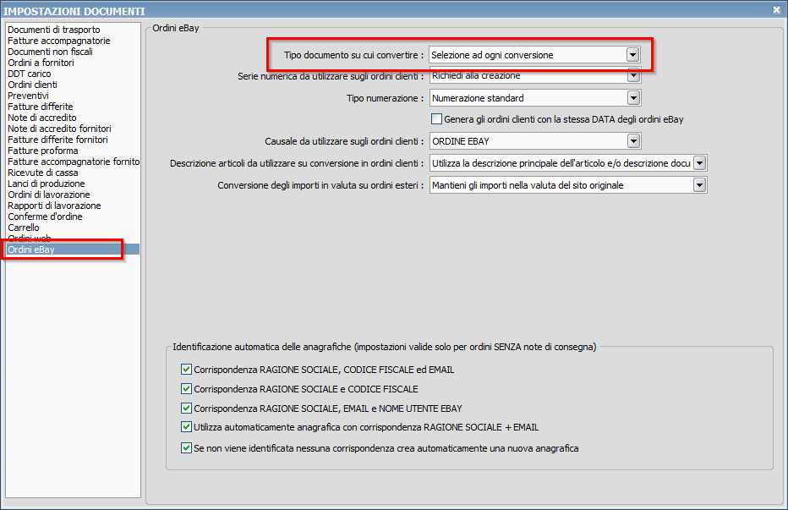Open Causale ORDINE EBAY dropdown
This screenshot has width=788, height=510.
click(634, 141)
